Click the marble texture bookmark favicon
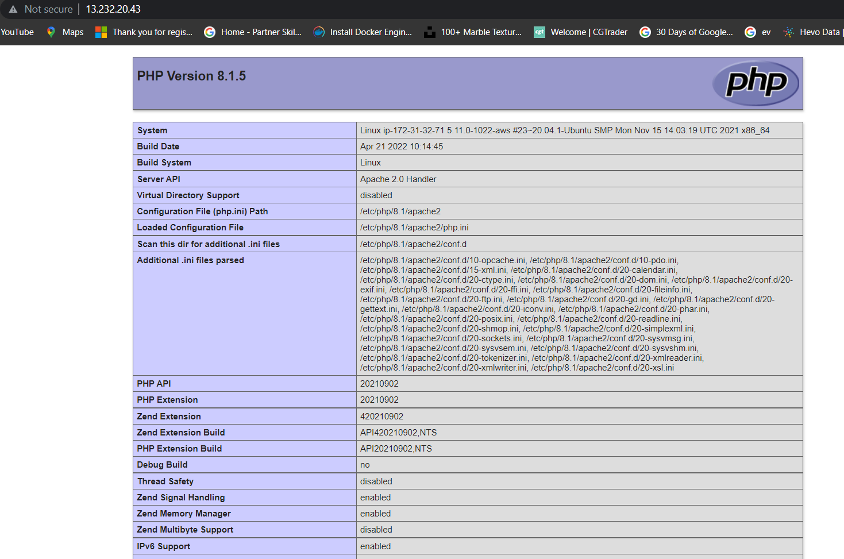The image size is (844, 559). [x=429, y=32]
